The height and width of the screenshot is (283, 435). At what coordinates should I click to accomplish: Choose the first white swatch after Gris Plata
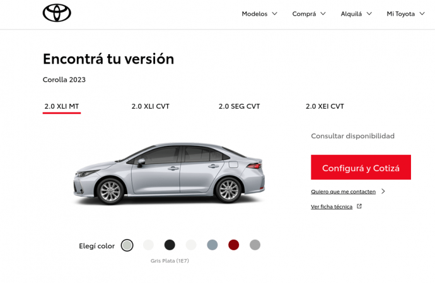pyautogui.click(x=148, y=245)
